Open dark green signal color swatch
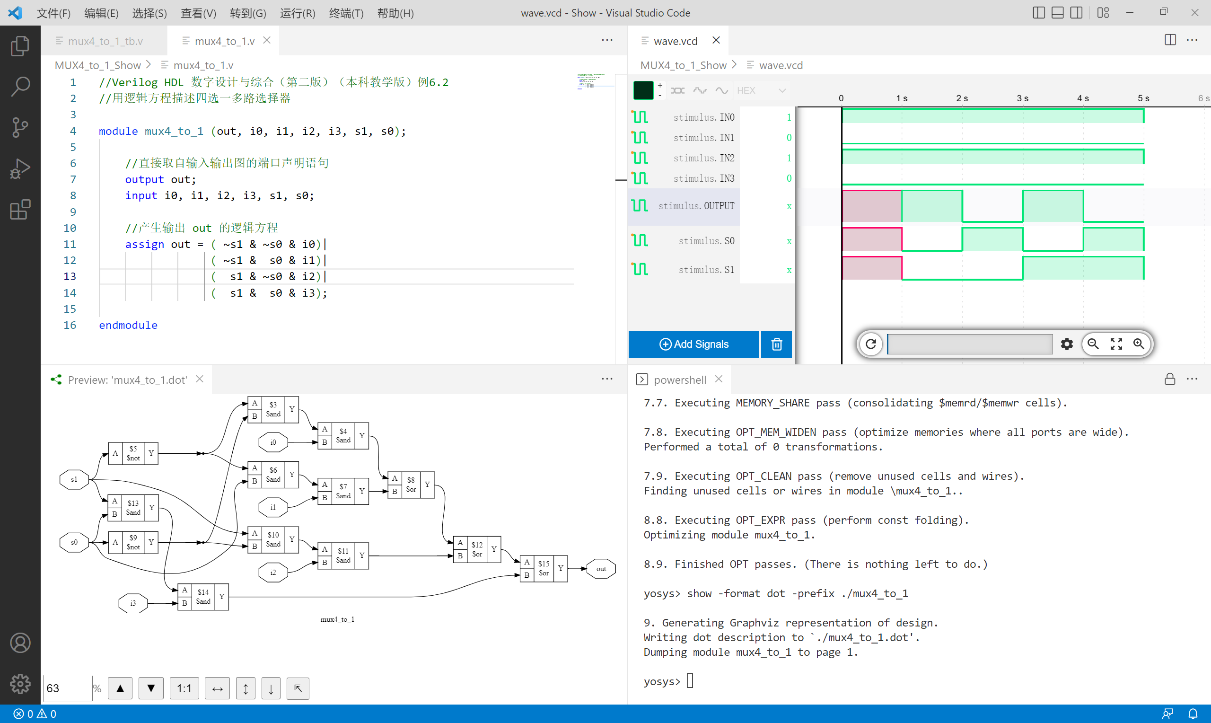Screen dimensions: 1211x723 point(643,91)
